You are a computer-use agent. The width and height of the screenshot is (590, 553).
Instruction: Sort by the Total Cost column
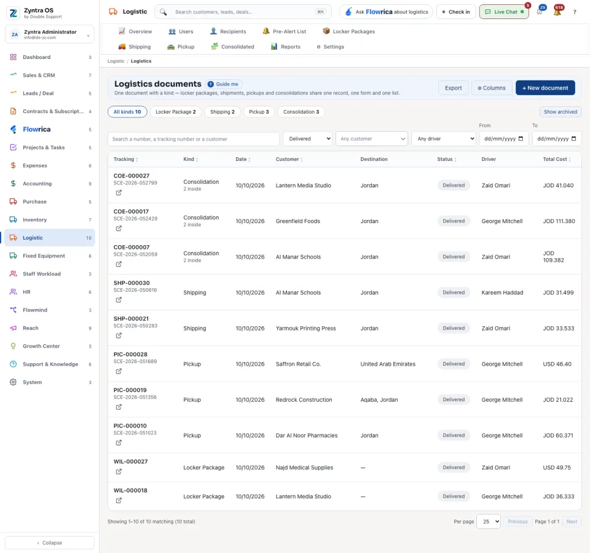tap(557, 159)
